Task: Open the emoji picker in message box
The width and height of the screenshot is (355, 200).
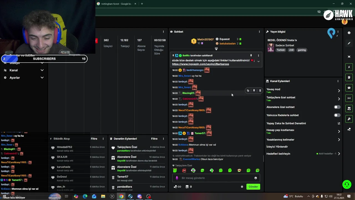Action: [x=256, y=178]
